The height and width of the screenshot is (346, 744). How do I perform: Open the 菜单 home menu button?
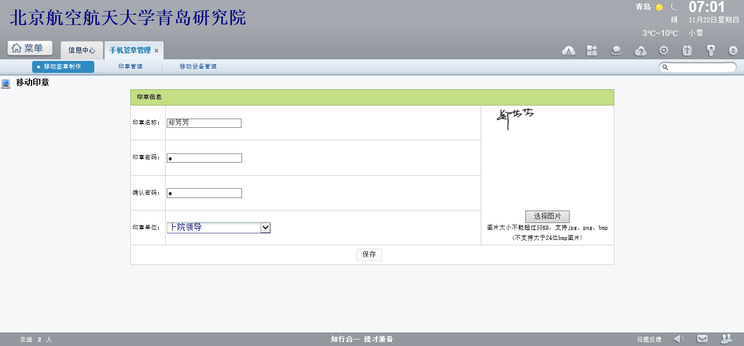[x=30, y=48]
